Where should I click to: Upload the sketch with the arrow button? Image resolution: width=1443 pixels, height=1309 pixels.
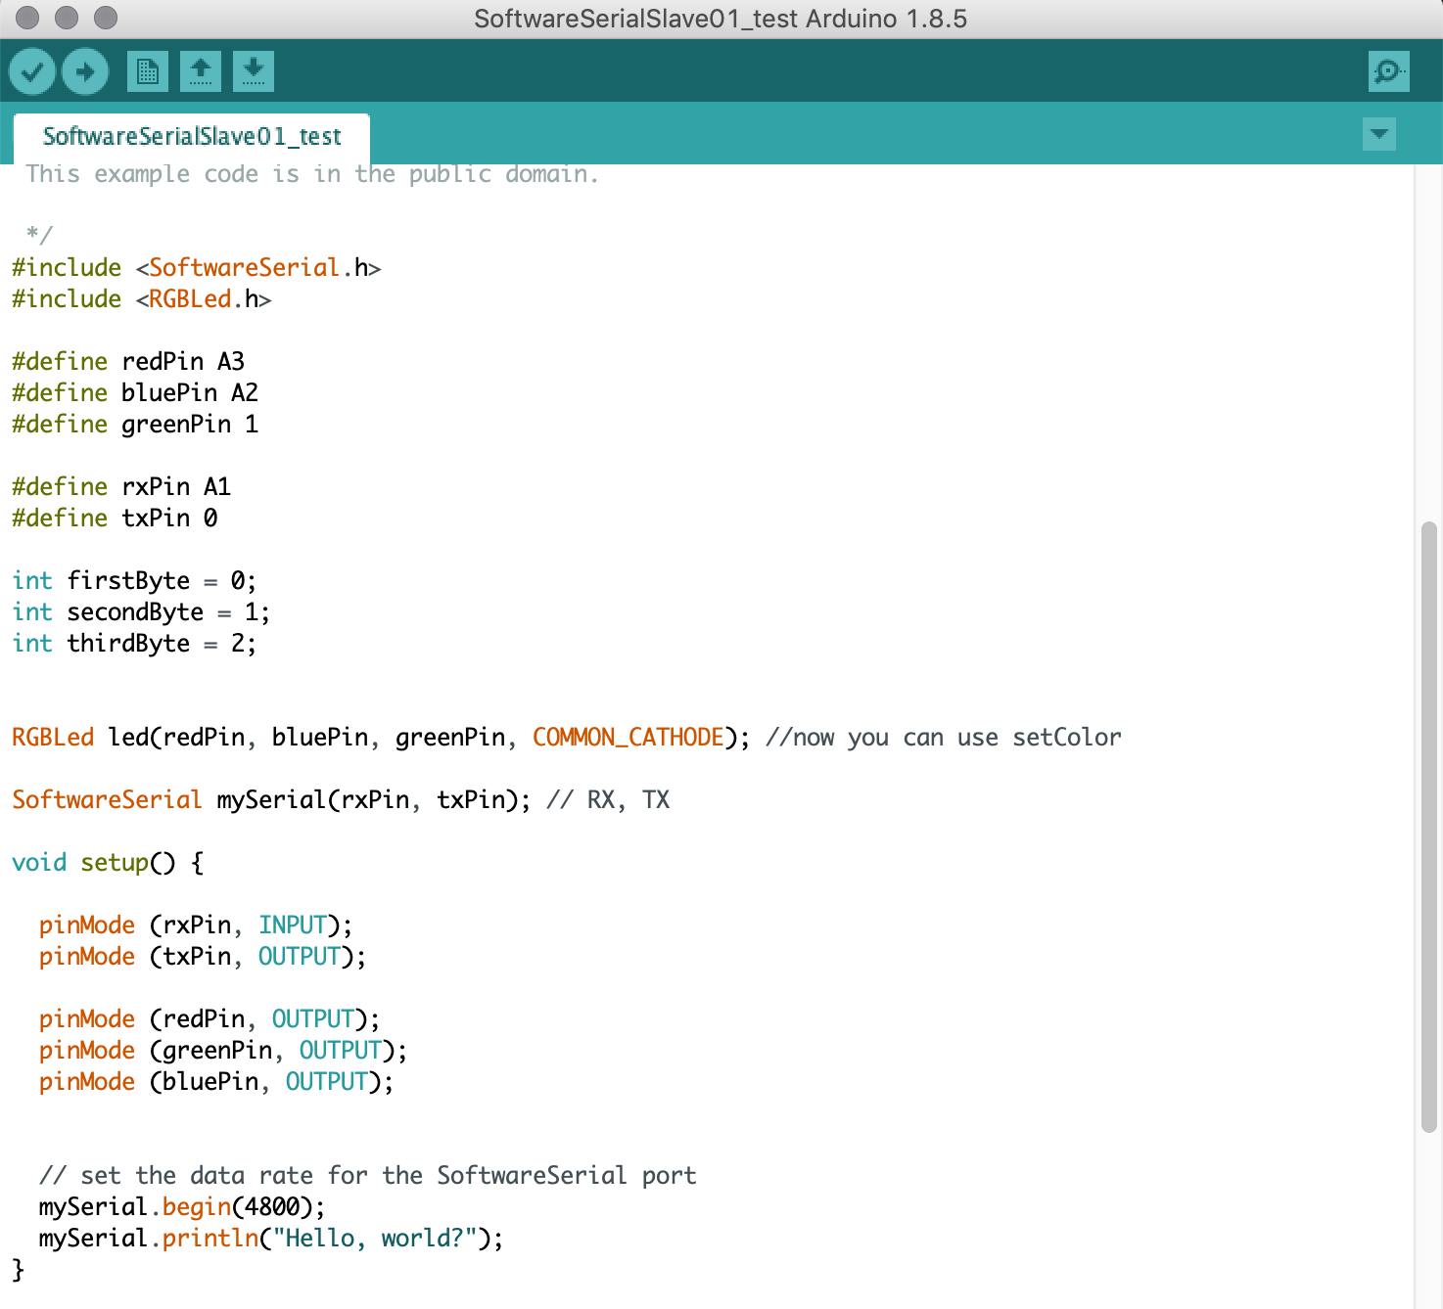point(85,71)
